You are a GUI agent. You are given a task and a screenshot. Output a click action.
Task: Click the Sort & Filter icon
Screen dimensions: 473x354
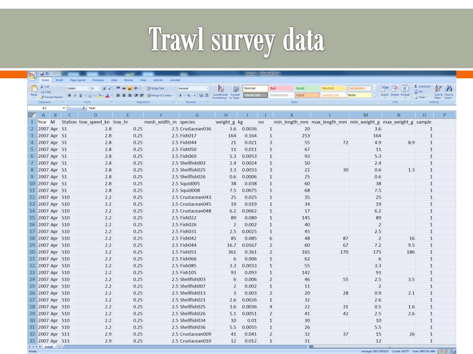coord(439,91)
